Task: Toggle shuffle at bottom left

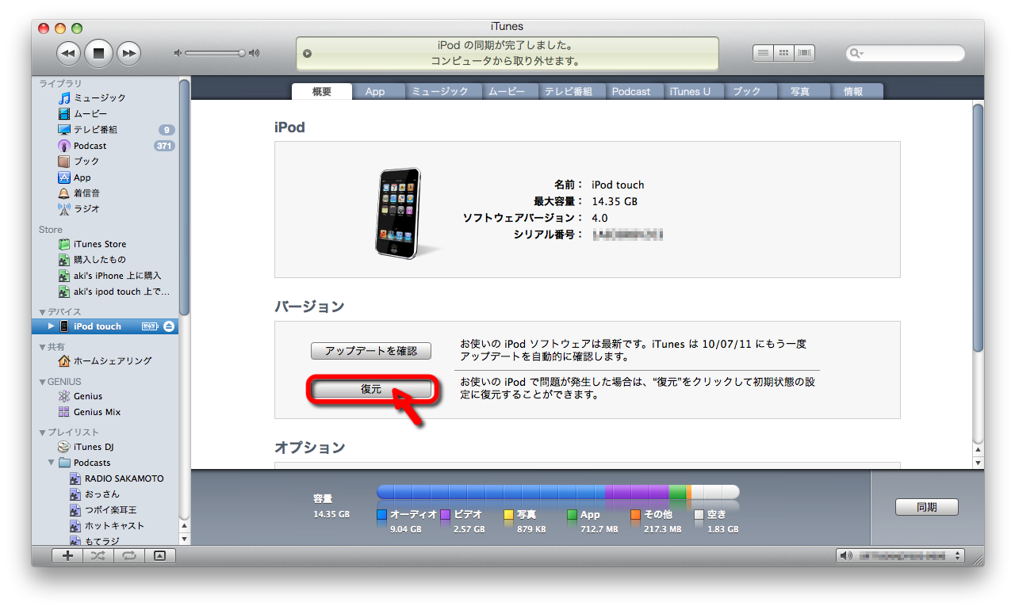Action: tap(98, 556)
